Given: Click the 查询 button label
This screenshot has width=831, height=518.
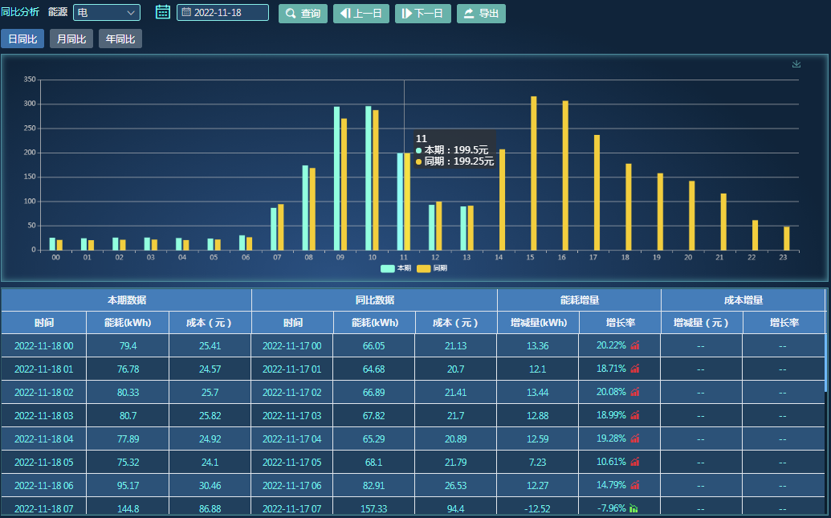Looking at the screenshot, I should tap(311, 14).
